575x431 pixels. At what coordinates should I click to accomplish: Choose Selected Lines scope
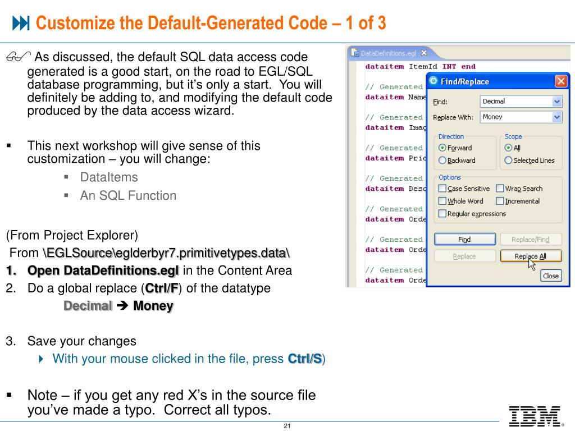point(508,161)
